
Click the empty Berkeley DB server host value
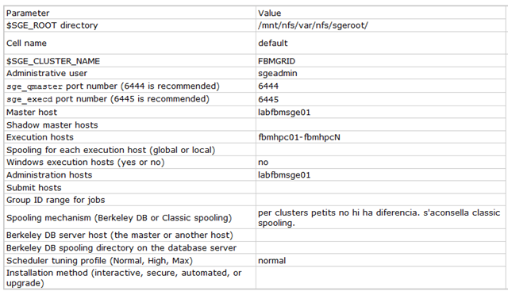tap(381, 235)
